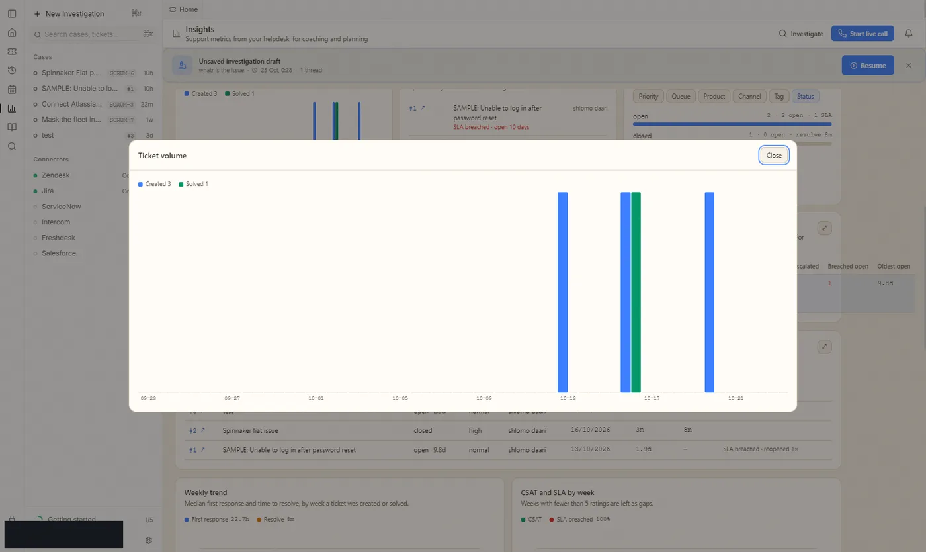Close the Ticket volume dialog
Viewport: 926px width, 552px height.
pyautogui.click(x=774, y=156)
